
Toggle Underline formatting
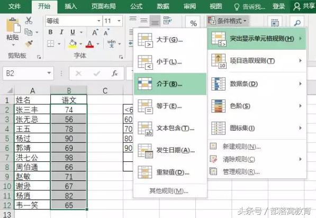click(x=73, y=32)
